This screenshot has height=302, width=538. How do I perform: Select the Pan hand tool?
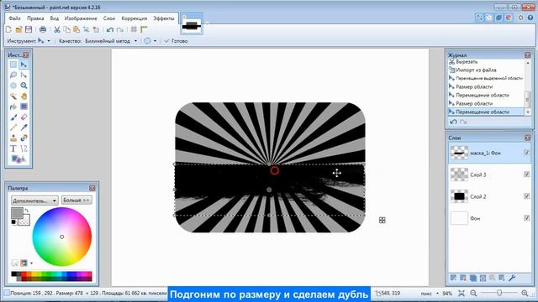point(24,96)
